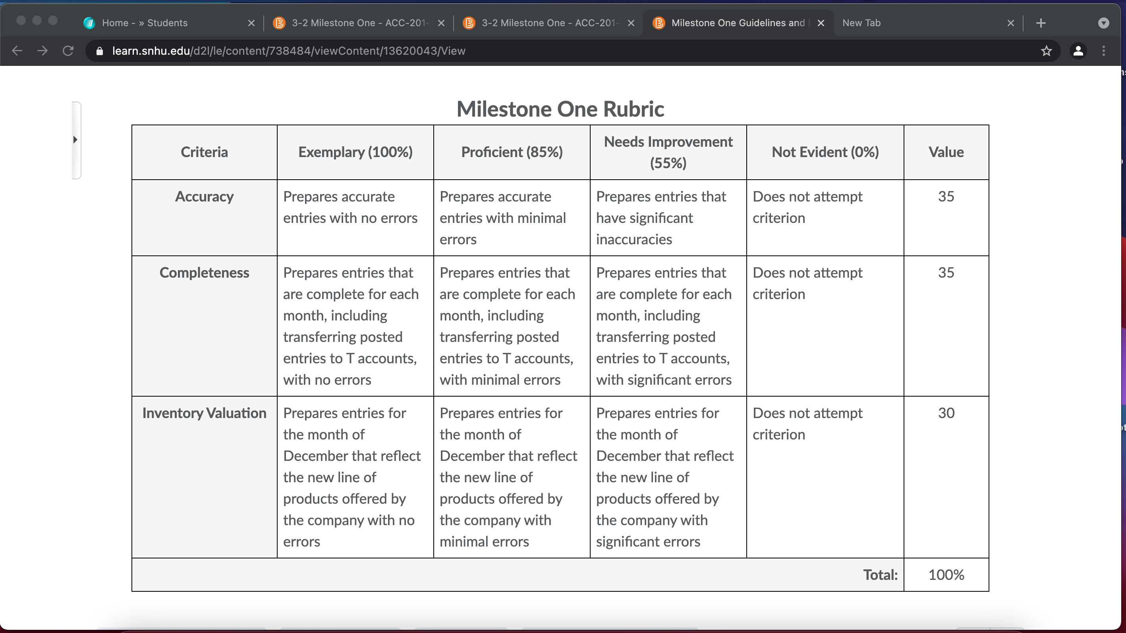Bookmark this page with the star icon
The width and height of the screenshot is (1126, 633).
[1046, 51]
